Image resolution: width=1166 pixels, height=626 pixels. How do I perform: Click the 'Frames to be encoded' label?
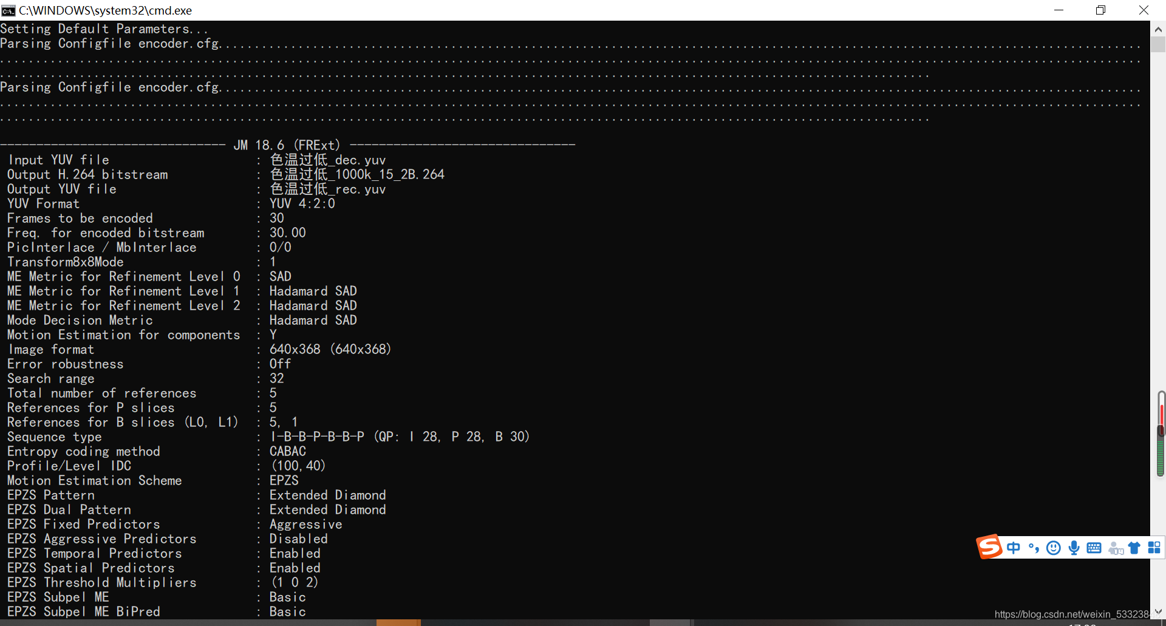pyautogui.click(x=80, y=219)
